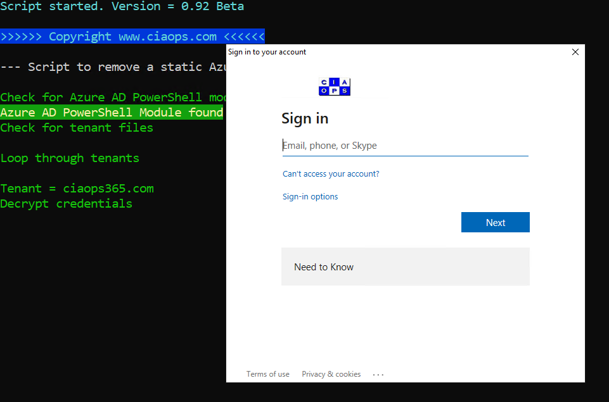This screenshot has width=609, height=402.
Task: Select the Sign-in options link
Action: [x=310, y=197]
